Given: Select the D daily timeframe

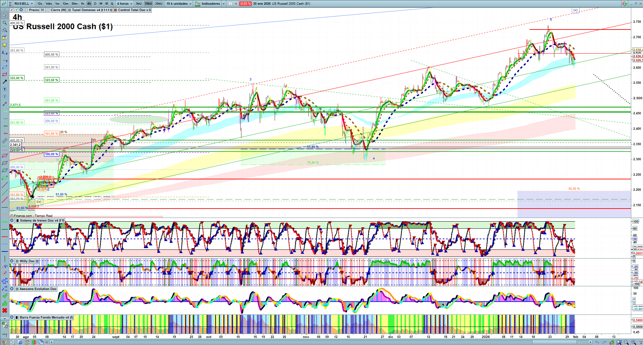Looking at the screenshot, I should tap(95, 4).
